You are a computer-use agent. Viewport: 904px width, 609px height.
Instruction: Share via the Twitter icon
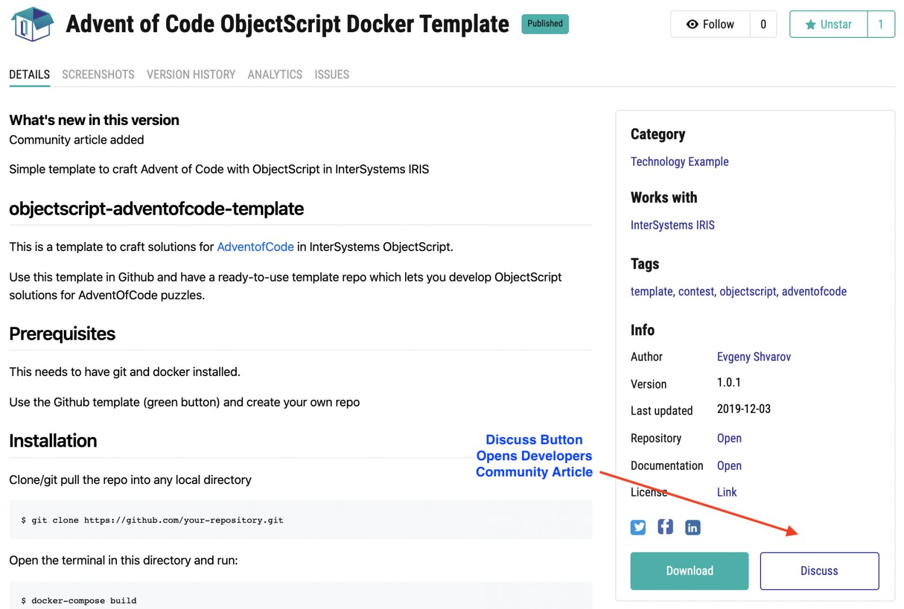click(x=638, y=527)
